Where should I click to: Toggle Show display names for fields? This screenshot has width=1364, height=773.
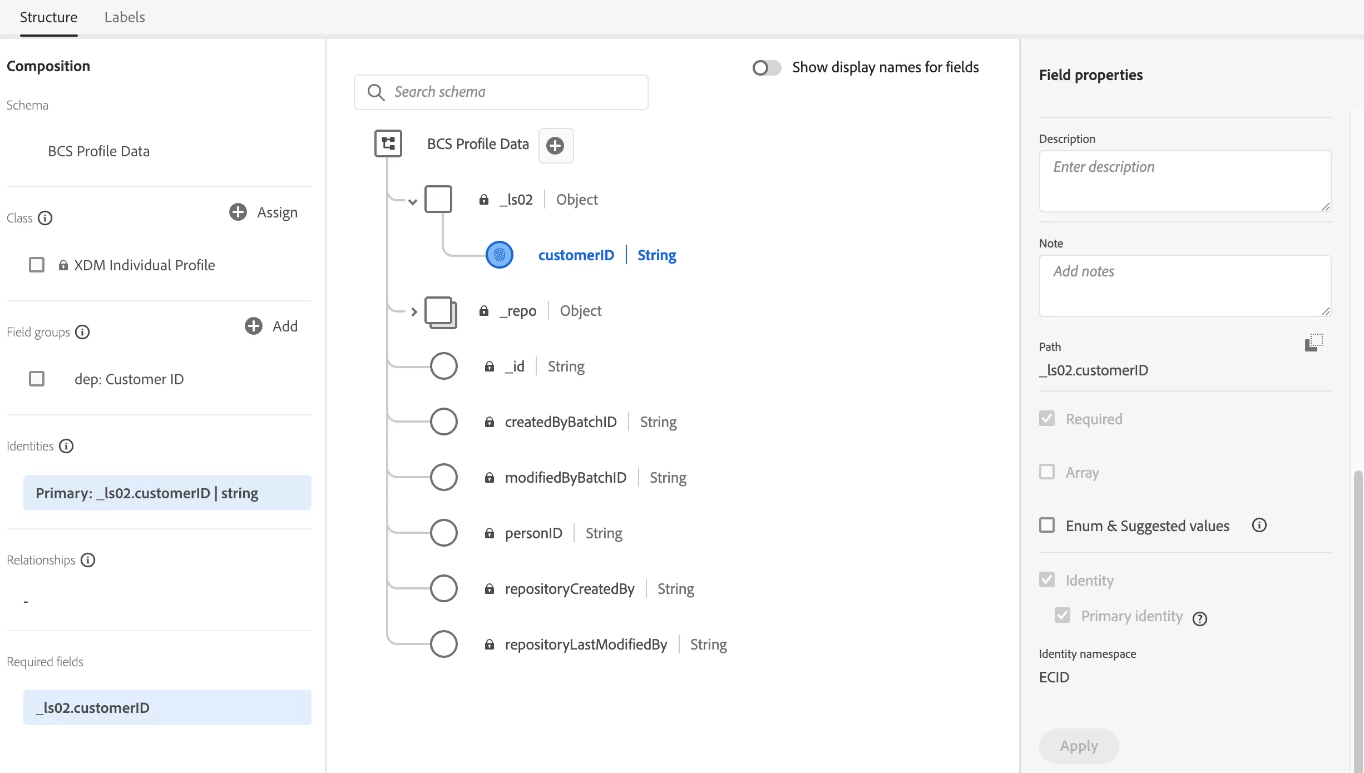click(x=767, y=67)
